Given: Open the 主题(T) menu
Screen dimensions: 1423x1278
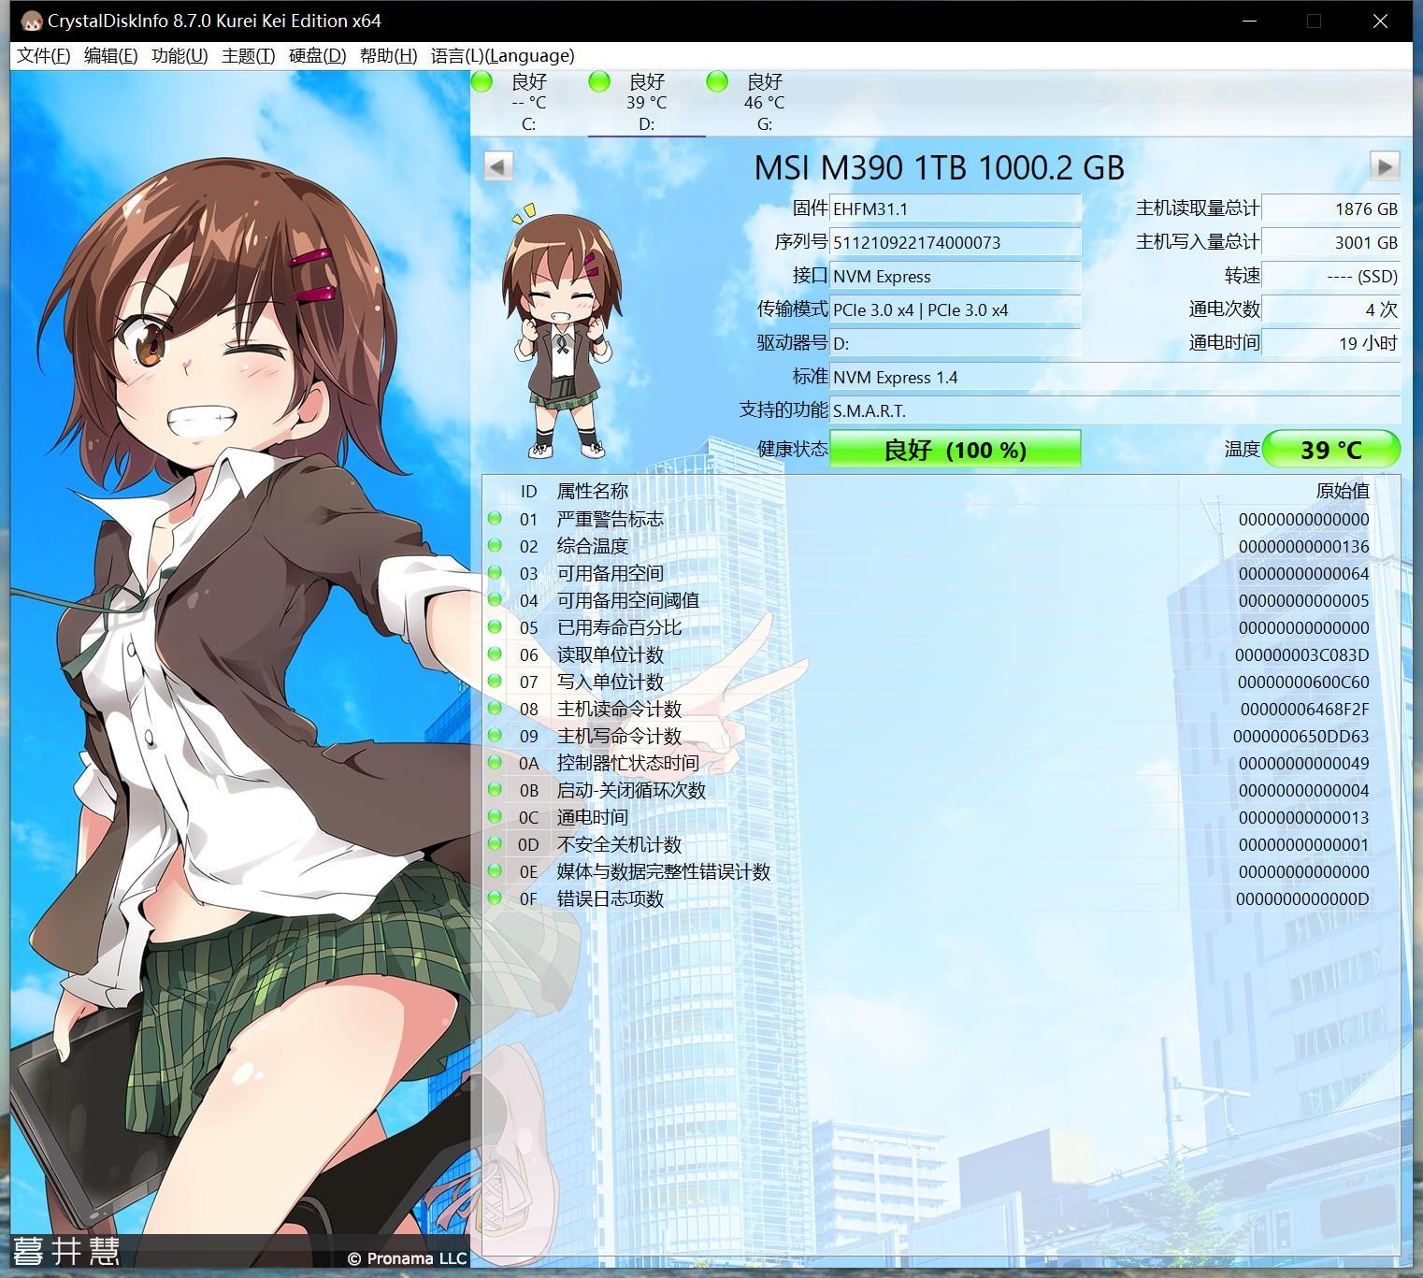Looking at the screenshot, I should click(x=248, y=56).
